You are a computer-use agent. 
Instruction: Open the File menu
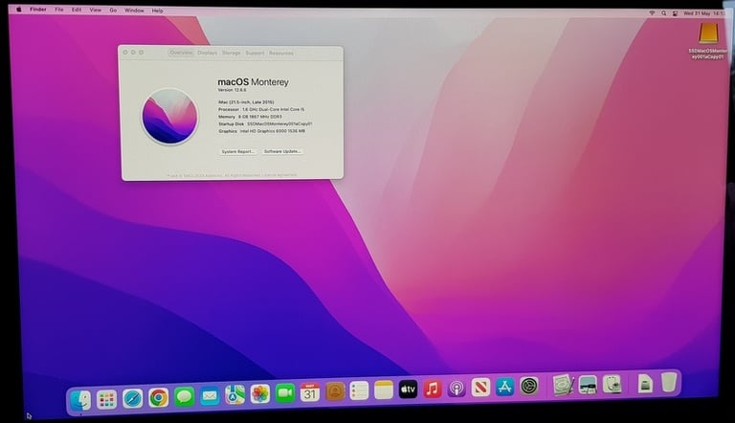point(58,10)
